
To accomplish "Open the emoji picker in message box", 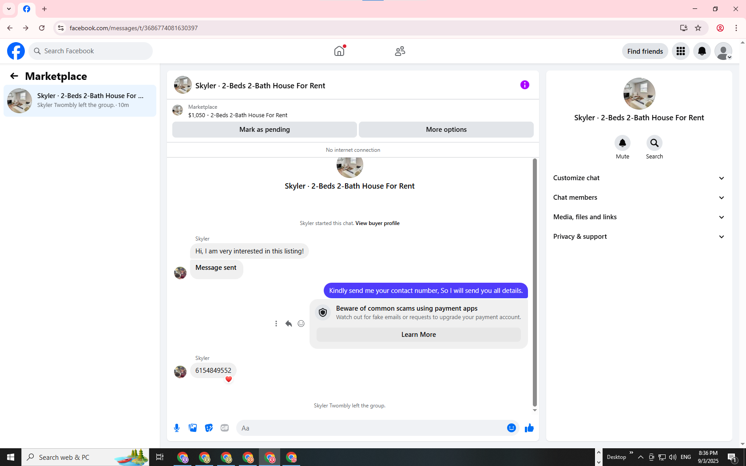I will [512, 428].
